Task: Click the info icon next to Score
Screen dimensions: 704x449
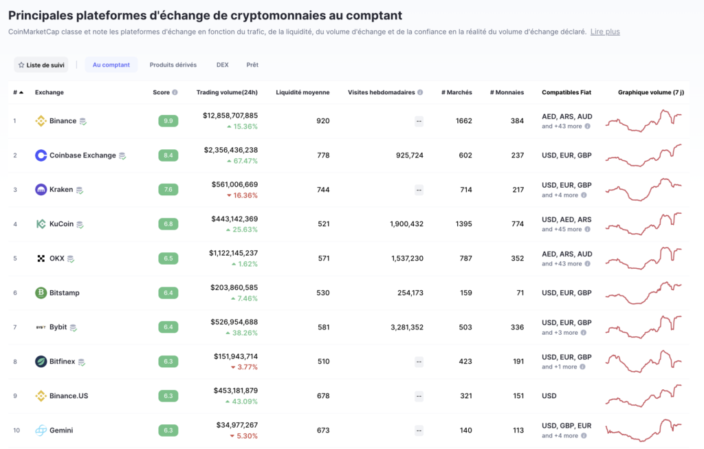Action: pos(175,93)
